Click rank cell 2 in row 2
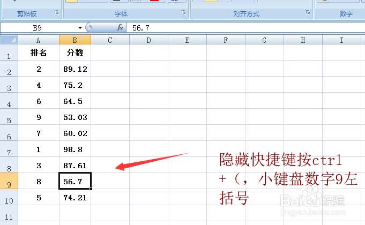This screenshot has height=225, width=365. coord(39,69)
